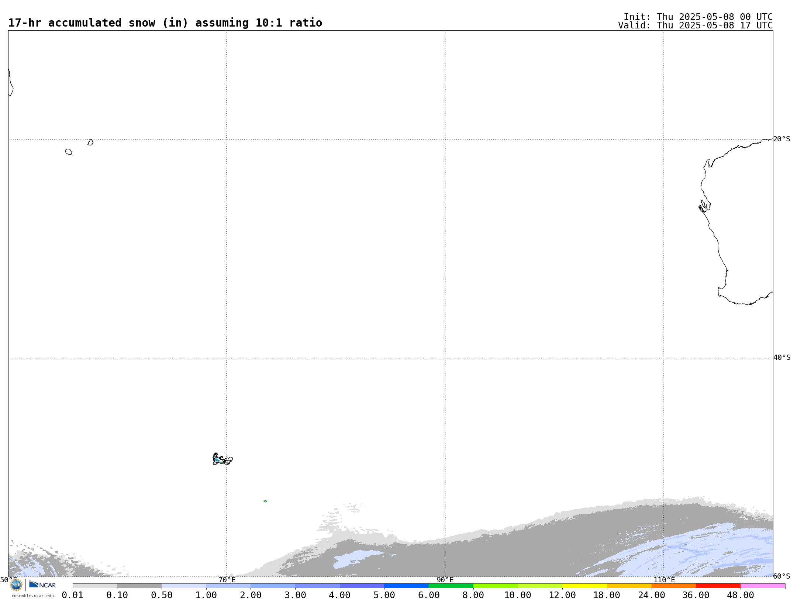This screenshot has width=797, height=600.
Task: Open the ensemble.ucar.edu link text
Action: tap(33, 596)
